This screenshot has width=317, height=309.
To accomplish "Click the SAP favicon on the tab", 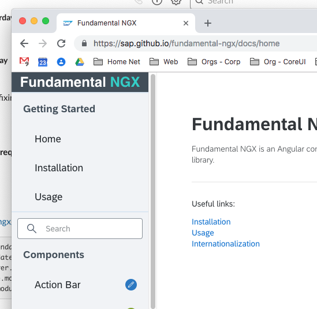I will coord(68,23).
